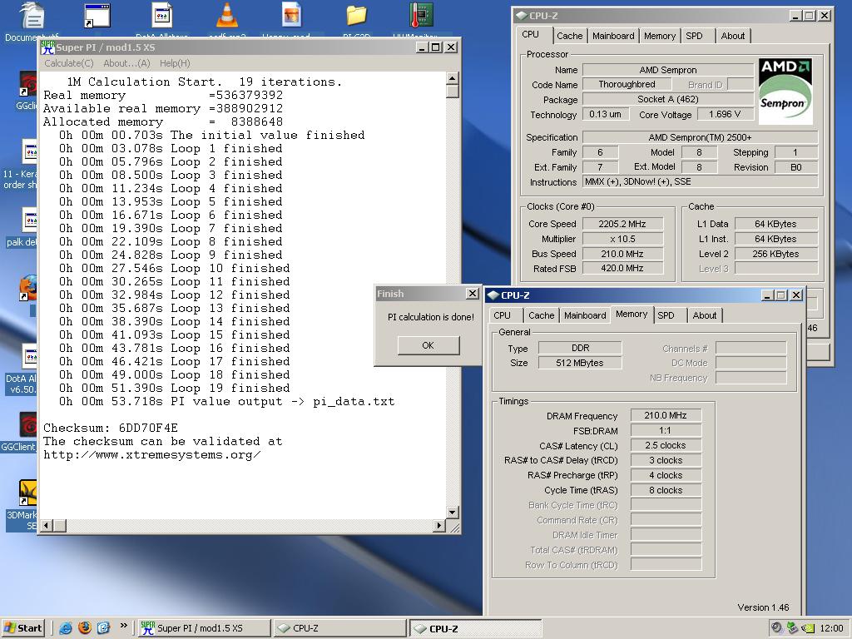Click the icon on the front CPU-Z window's title bar
Image resolution: width=852 pixels, height=639 pixels.
click(493, 295)
